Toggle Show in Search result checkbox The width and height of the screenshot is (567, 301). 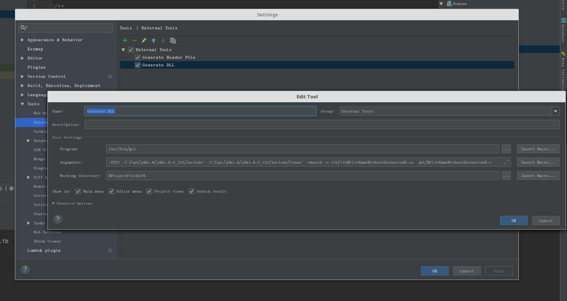191,191
